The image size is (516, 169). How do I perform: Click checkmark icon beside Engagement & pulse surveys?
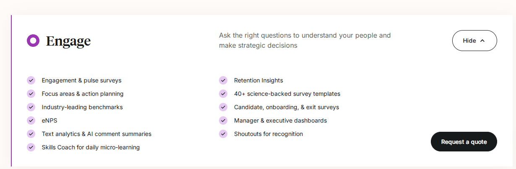[31, 80]
